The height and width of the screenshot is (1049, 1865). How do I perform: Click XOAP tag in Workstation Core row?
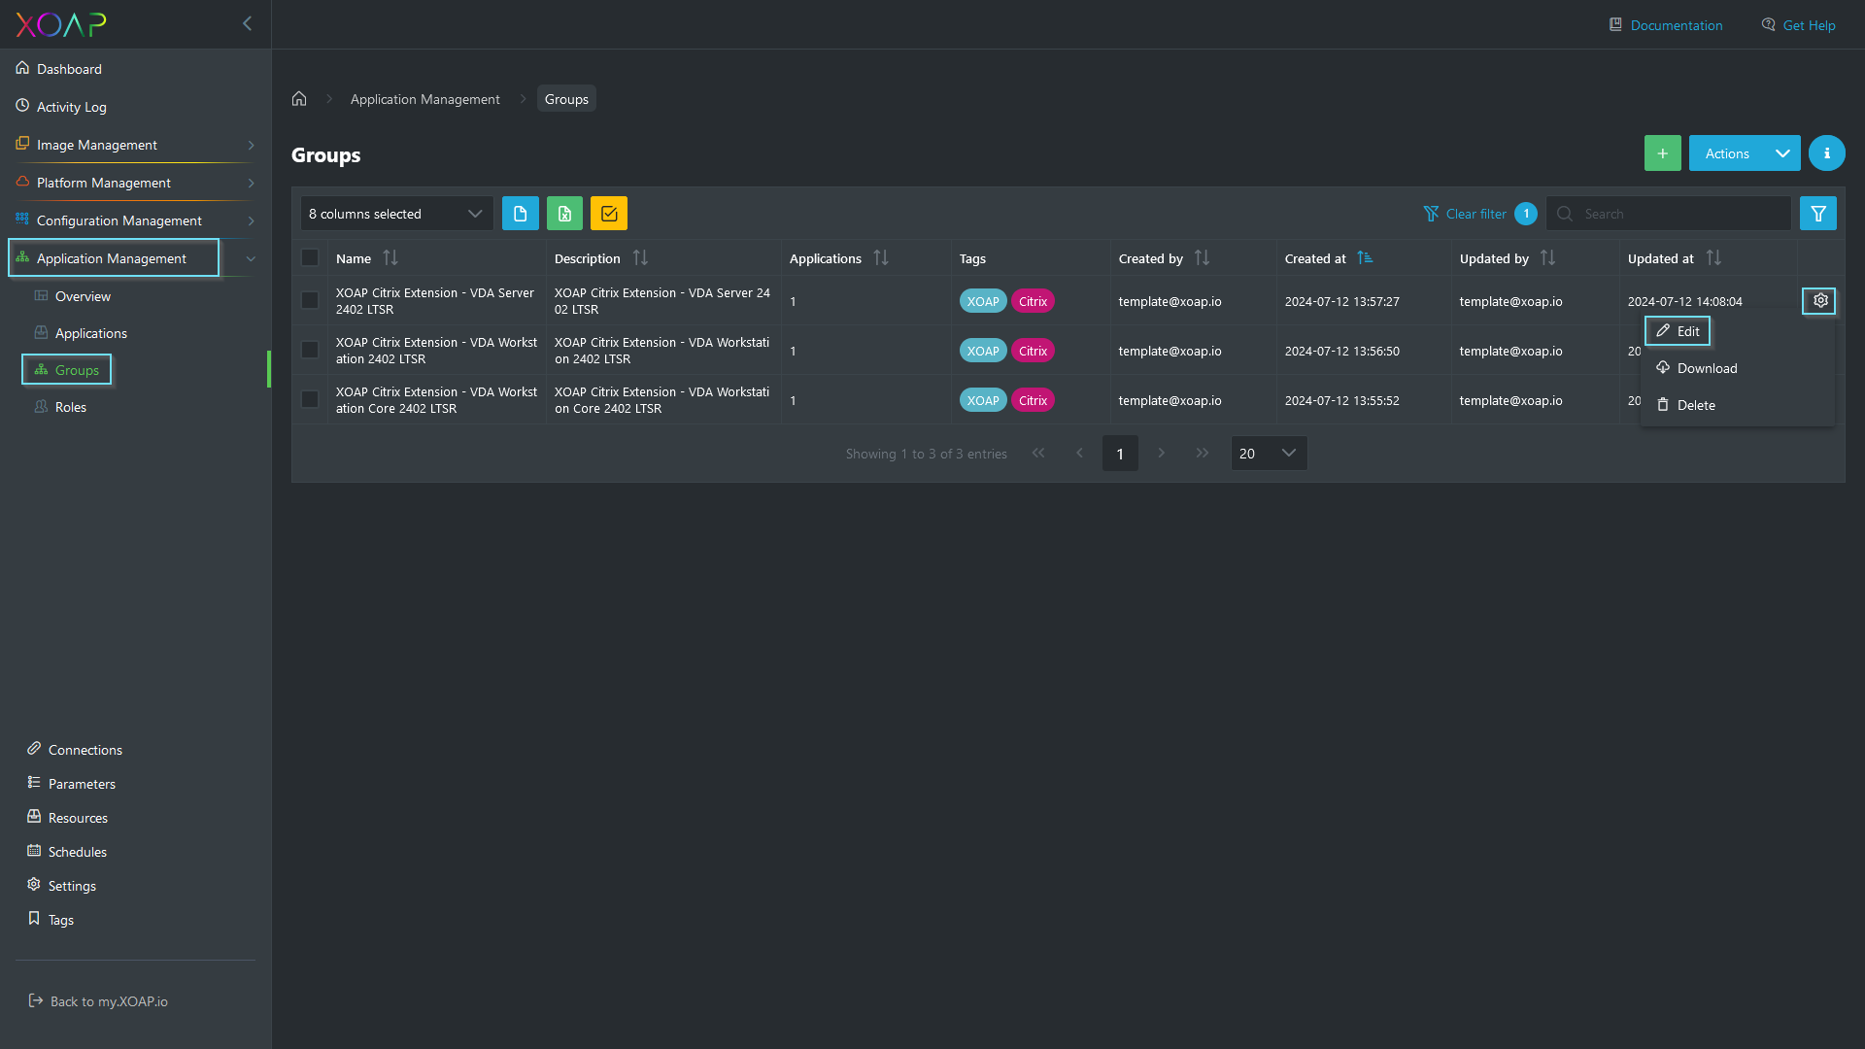983,400
